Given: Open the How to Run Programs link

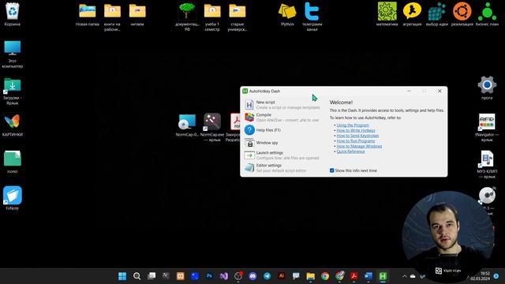Looking at the screenshot, I should click(356, 140).
